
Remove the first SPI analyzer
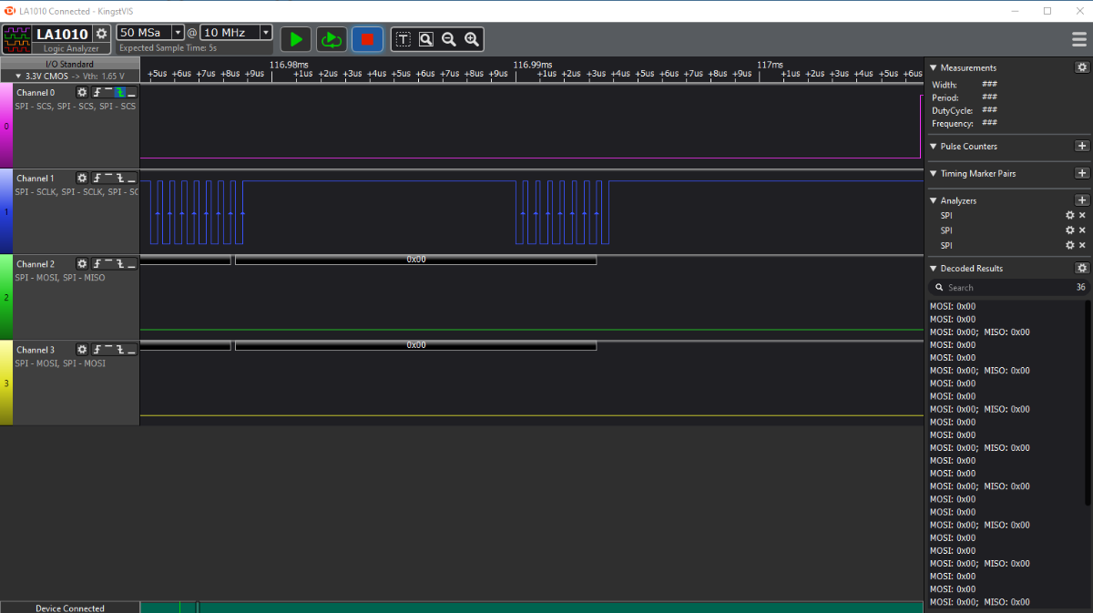tap(1082, 216)
